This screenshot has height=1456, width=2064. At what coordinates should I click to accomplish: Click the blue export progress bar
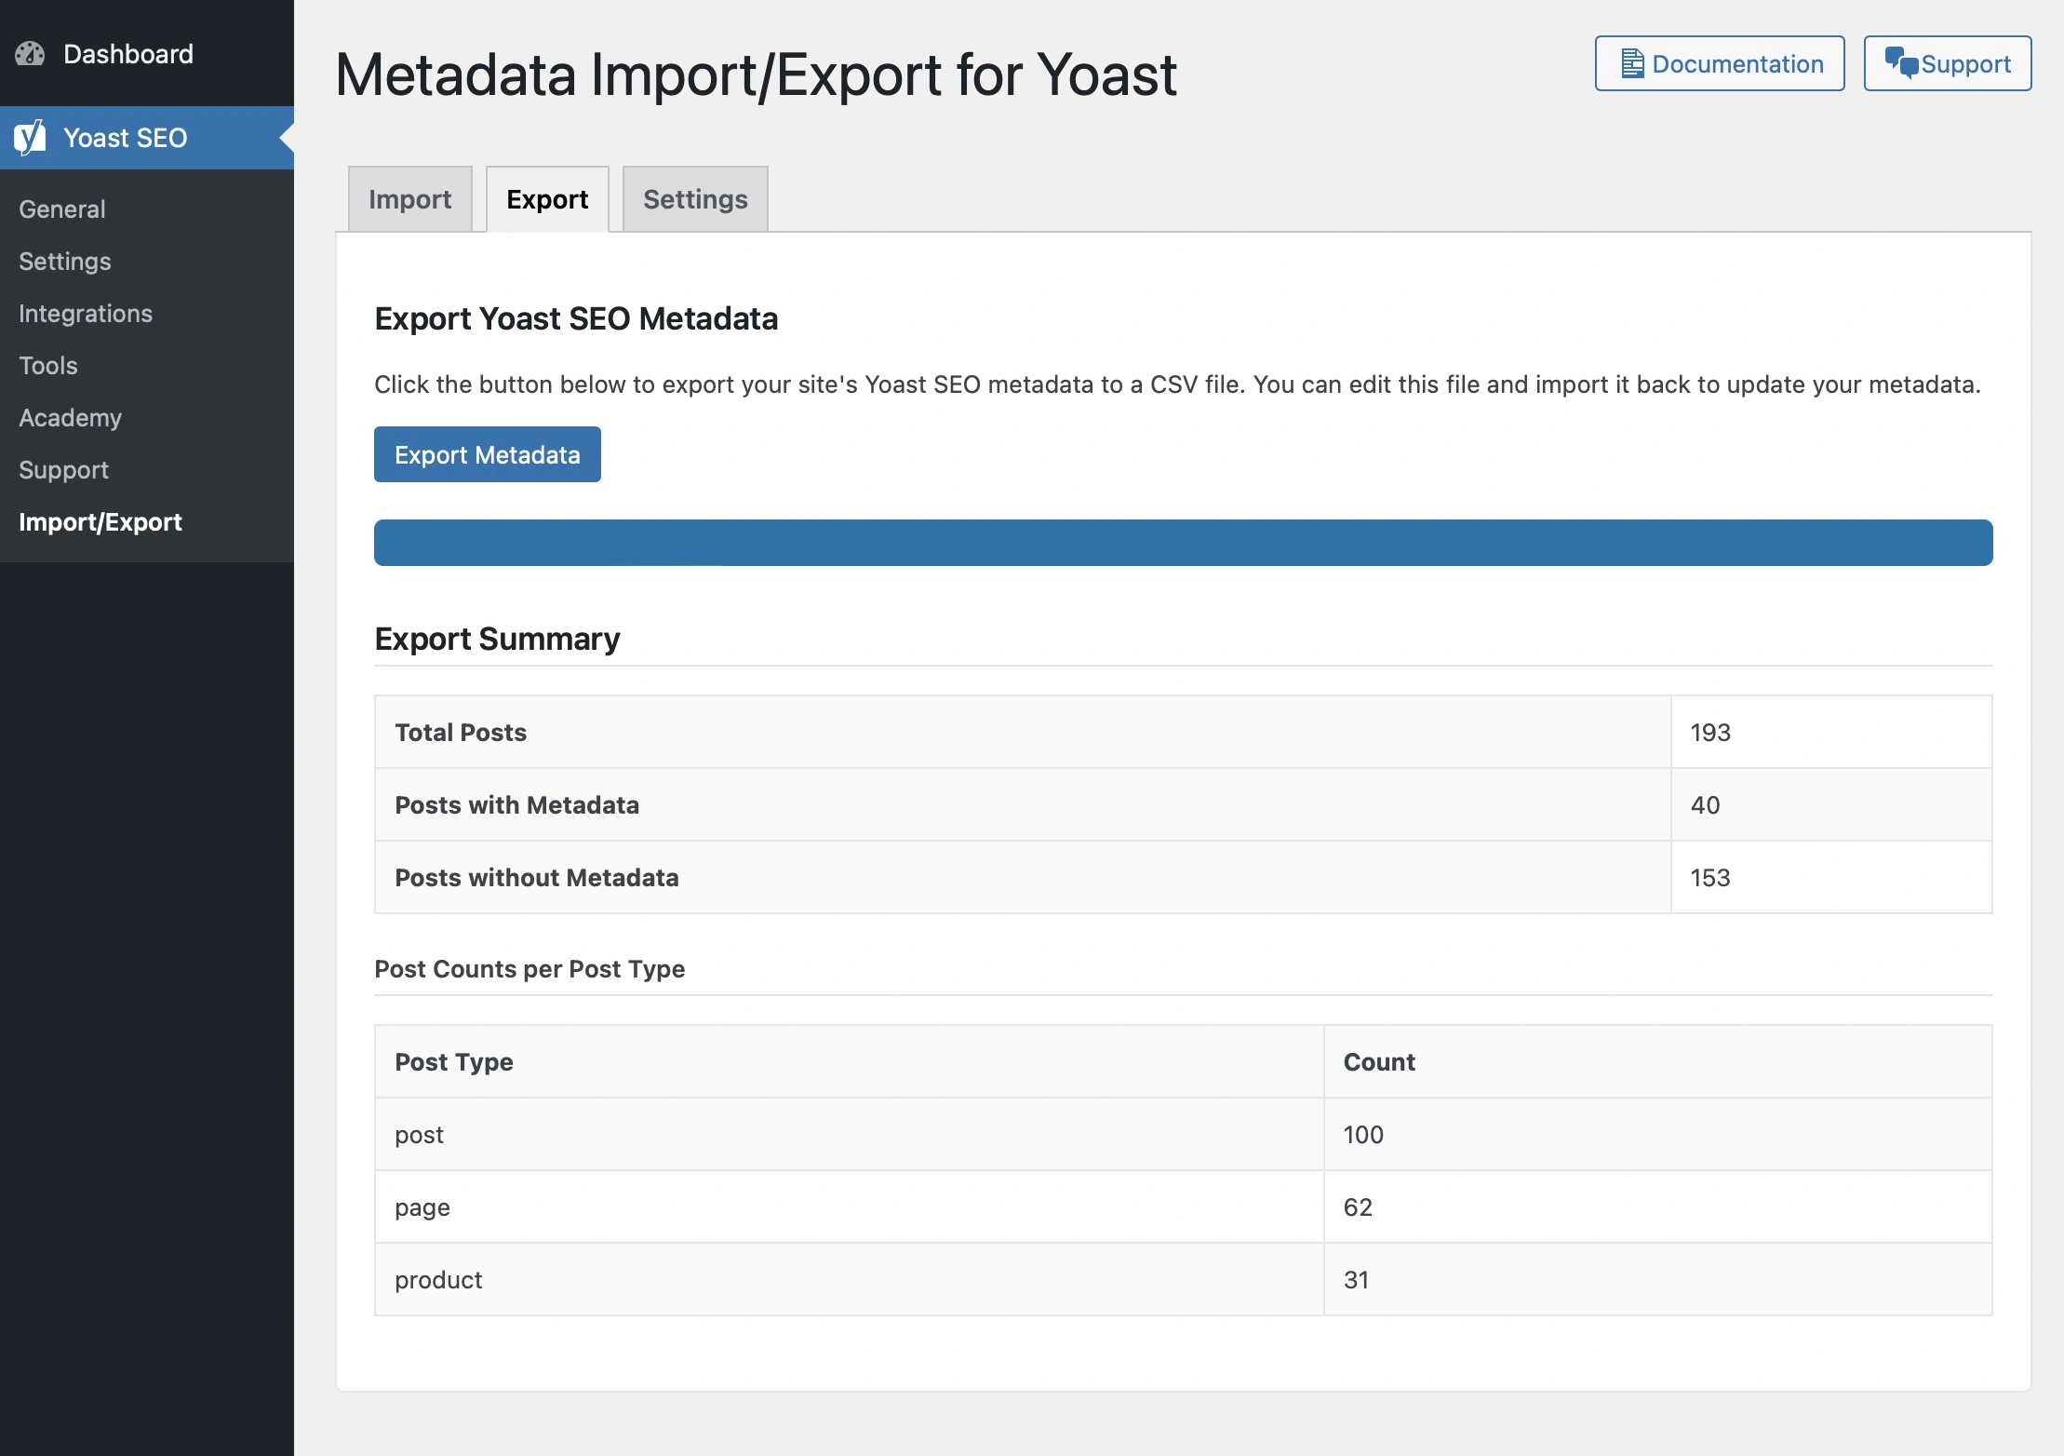(x=1184, y=543)
